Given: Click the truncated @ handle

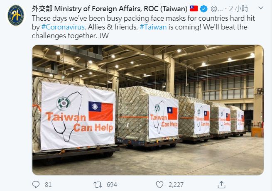Looking at the screenshot, I should coord(216,9).
